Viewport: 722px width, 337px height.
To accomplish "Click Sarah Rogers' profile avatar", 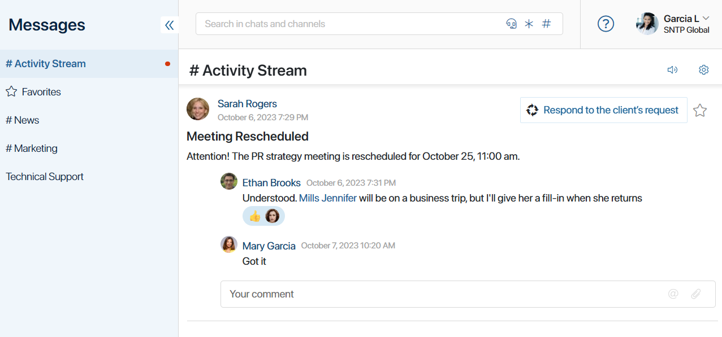I will click(x=198, y=109).
